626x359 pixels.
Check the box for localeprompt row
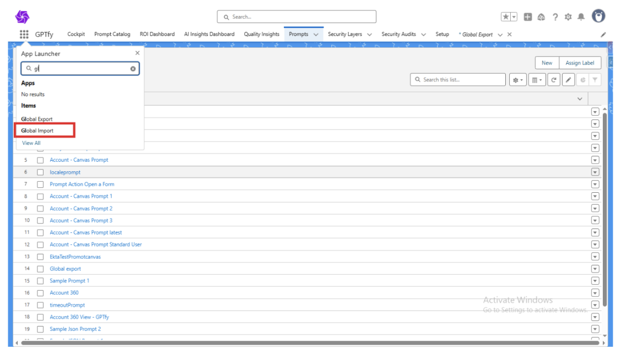[x=40, y=172]
